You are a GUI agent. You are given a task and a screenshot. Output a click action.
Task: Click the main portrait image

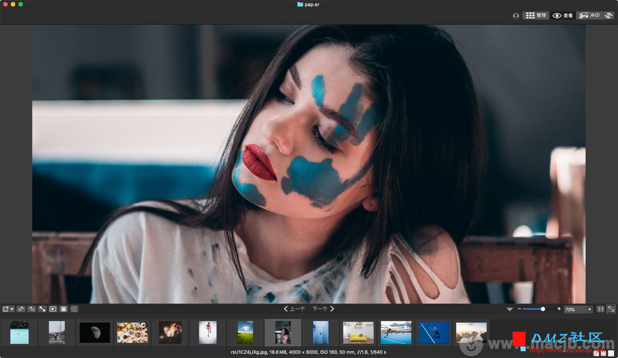(309, 164)
